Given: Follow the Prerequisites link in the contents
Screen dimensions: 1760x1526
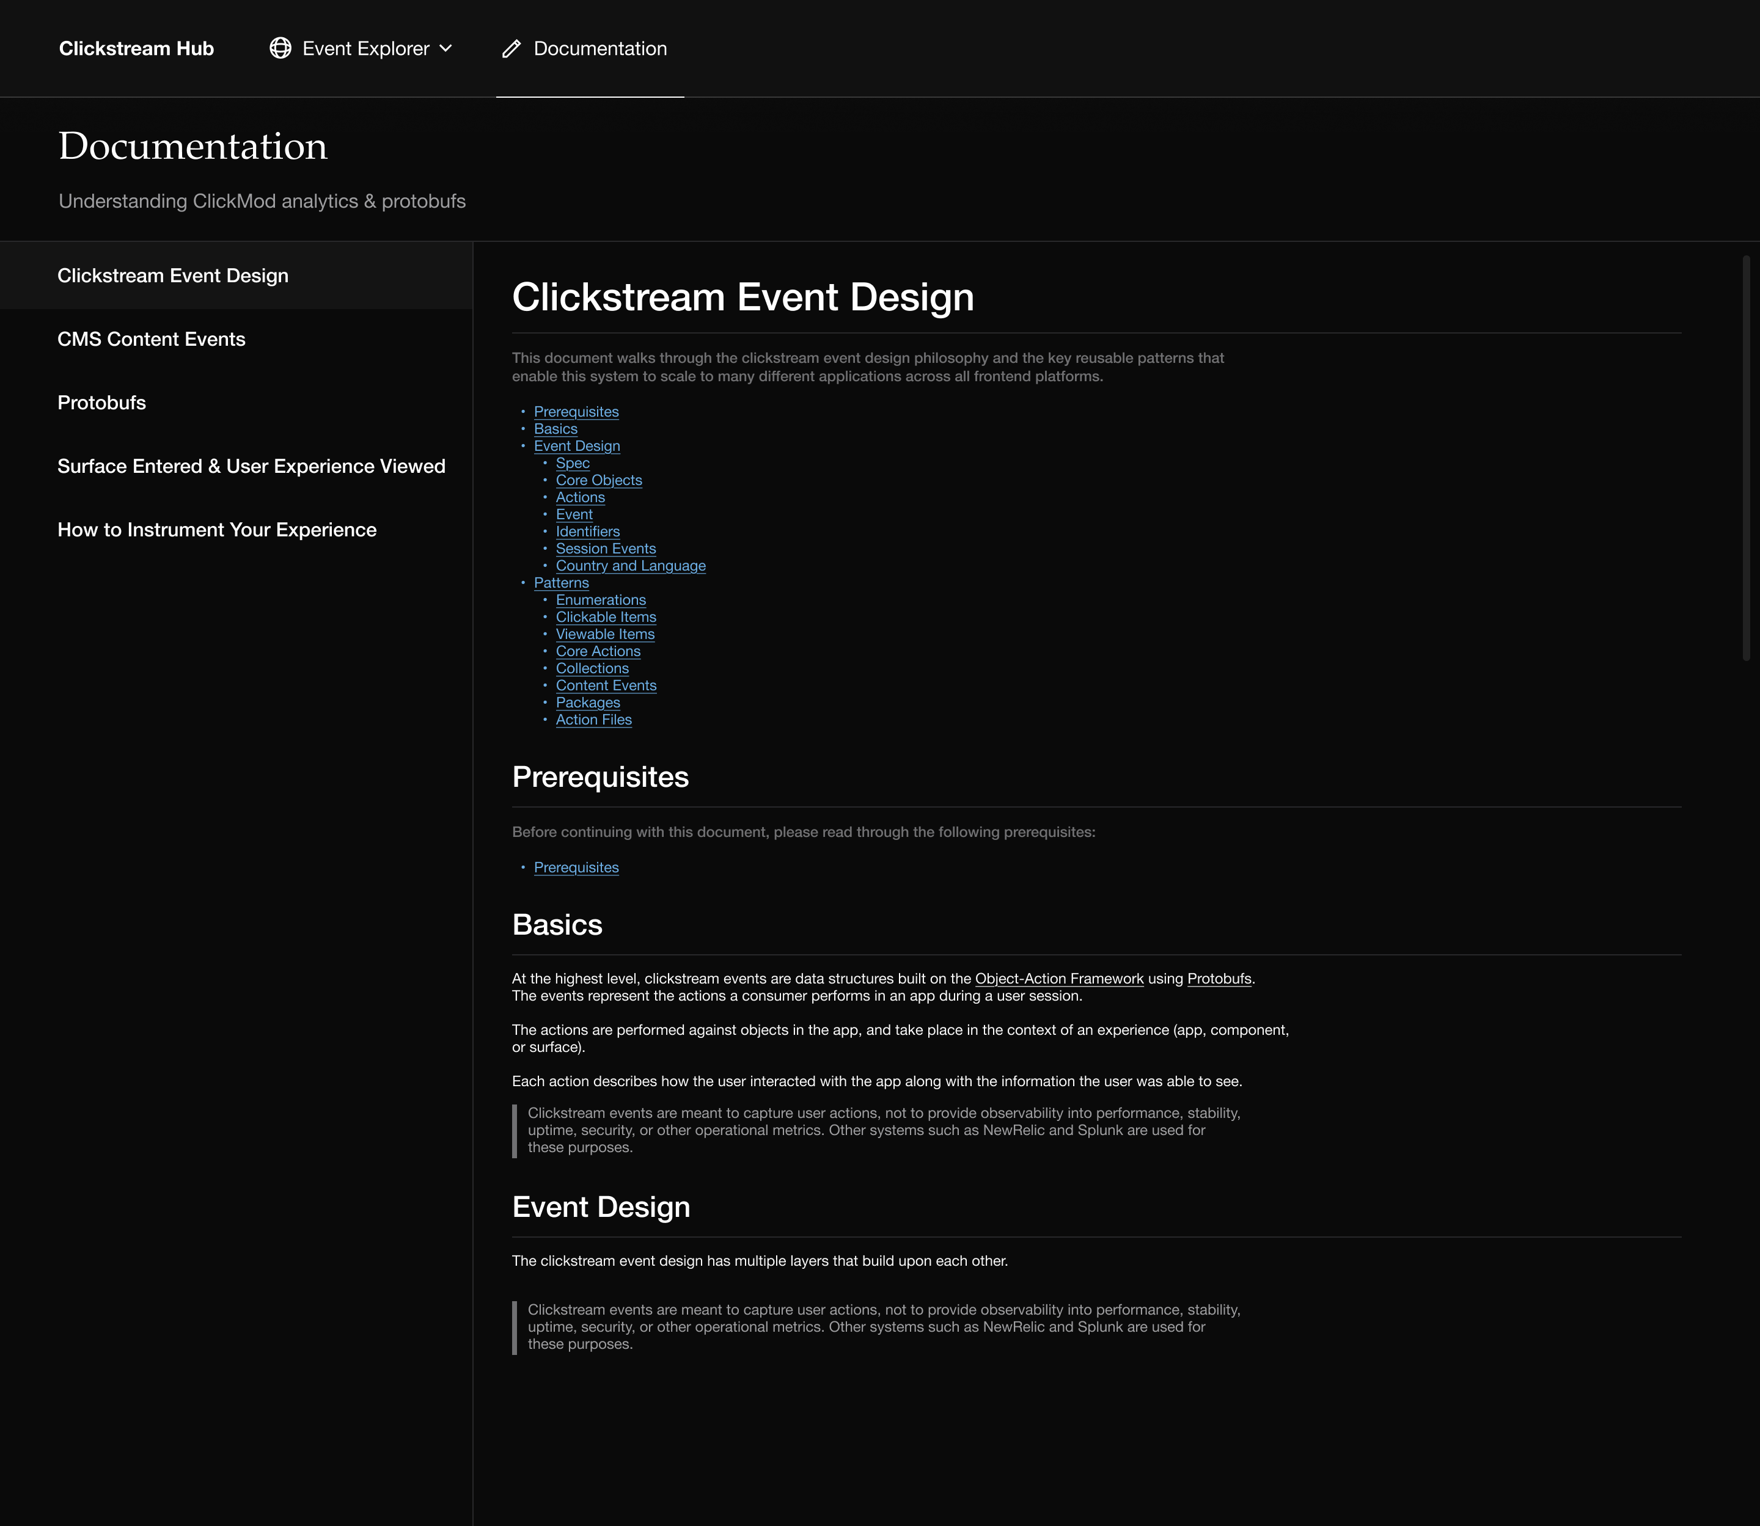Looking at the screenshot, I should pyautogui.click(x=576, y=411).
